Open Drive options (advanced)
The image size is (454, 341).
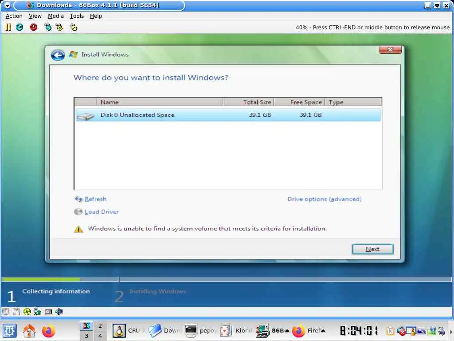point(324,199)
